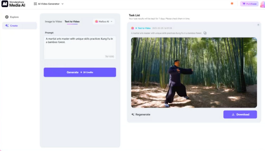Viewport: 265px width, 151px height.
Task: Expand the Hailuo AI model dropdown
Action: (x=104, y=21)
